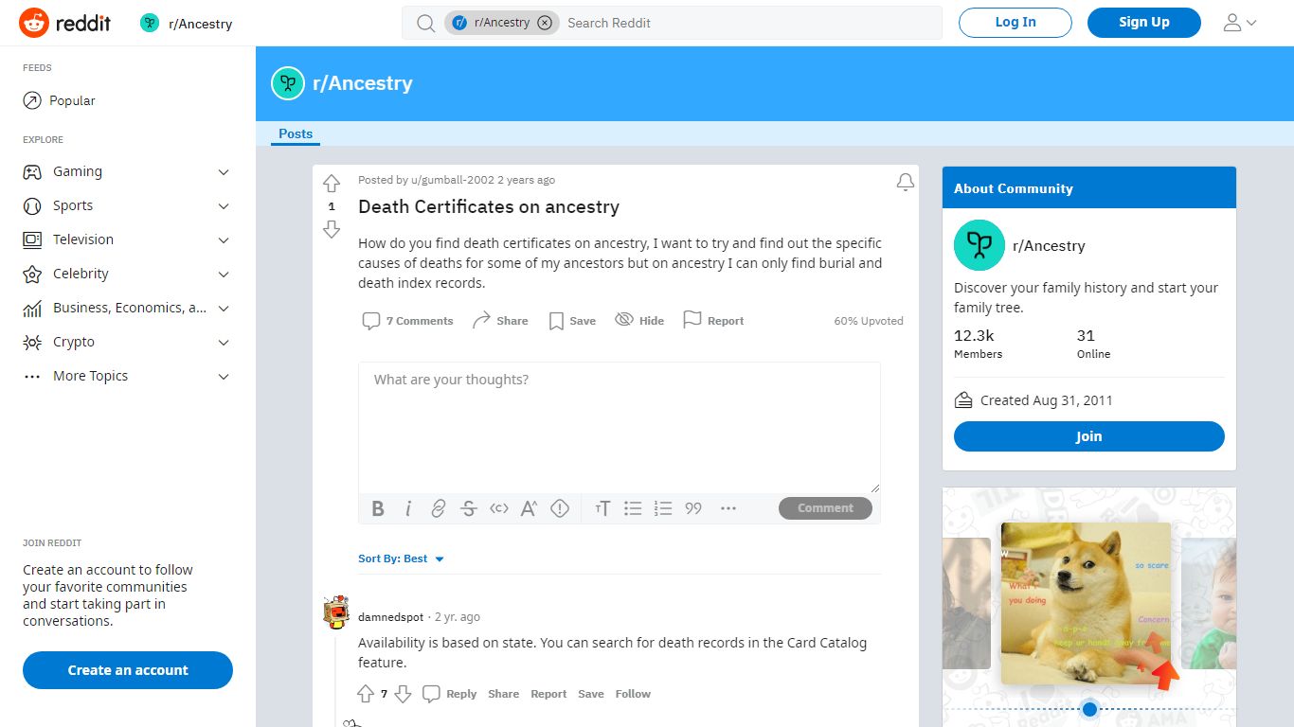1294x727 pixels.
Task: Report damnedspot's comment
Action: tap(548, 694)
